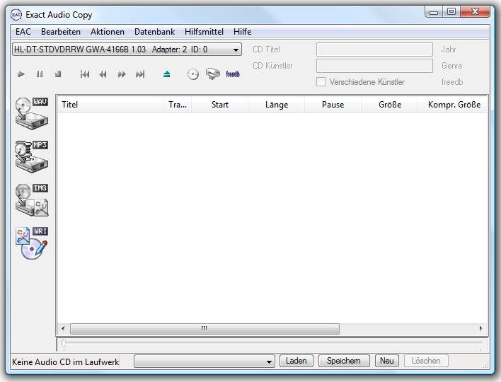Copy image with IMG icon
The image size is (501, 382).
click(32, 200)
